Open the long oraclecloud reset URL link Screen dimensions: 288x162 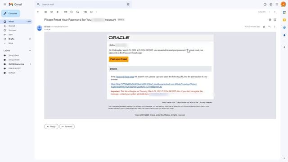[154, 85]
